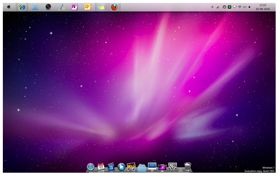Open the red-green tray application icon
Screen dimensions: 279x176
point(218,7)
